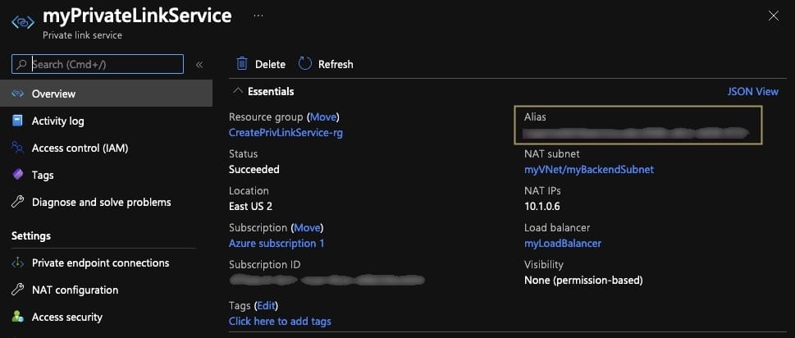Click the myPrivateLinkService title text

[x=137, y=16]
